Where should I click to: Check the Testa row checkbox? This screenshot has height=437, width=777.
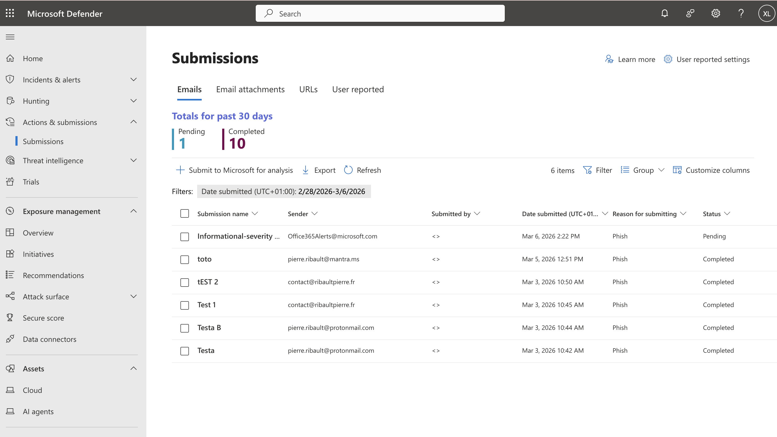185,351
